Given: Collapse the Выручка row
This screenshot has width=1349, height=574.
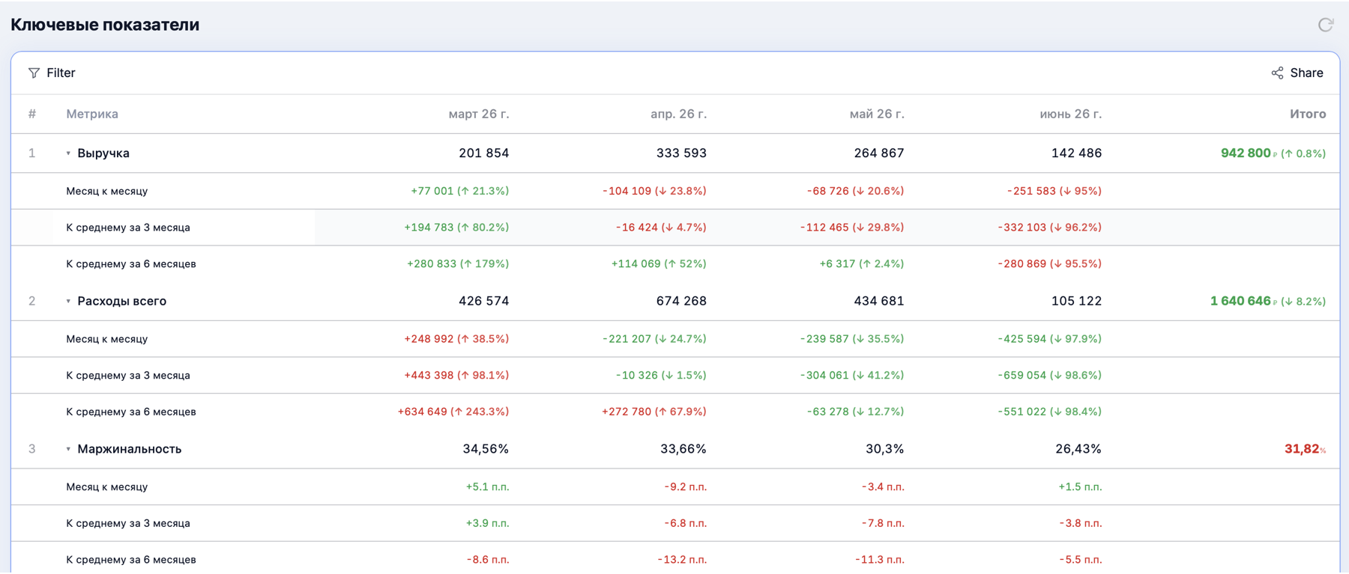Looking at the screenshot, I should (x=68, y=153).
